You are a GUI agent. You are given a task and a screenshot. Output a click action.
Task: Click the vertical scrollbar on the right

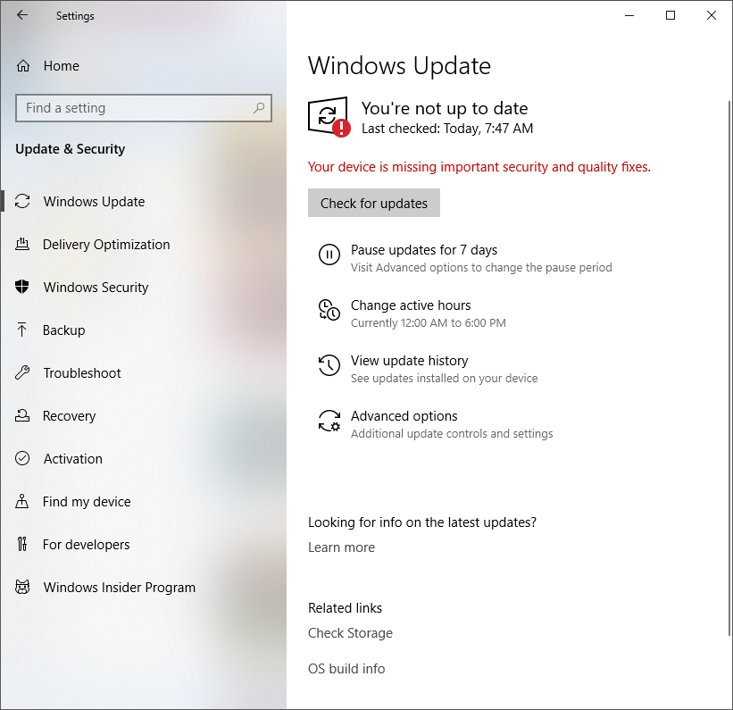[x=729, y=368]
